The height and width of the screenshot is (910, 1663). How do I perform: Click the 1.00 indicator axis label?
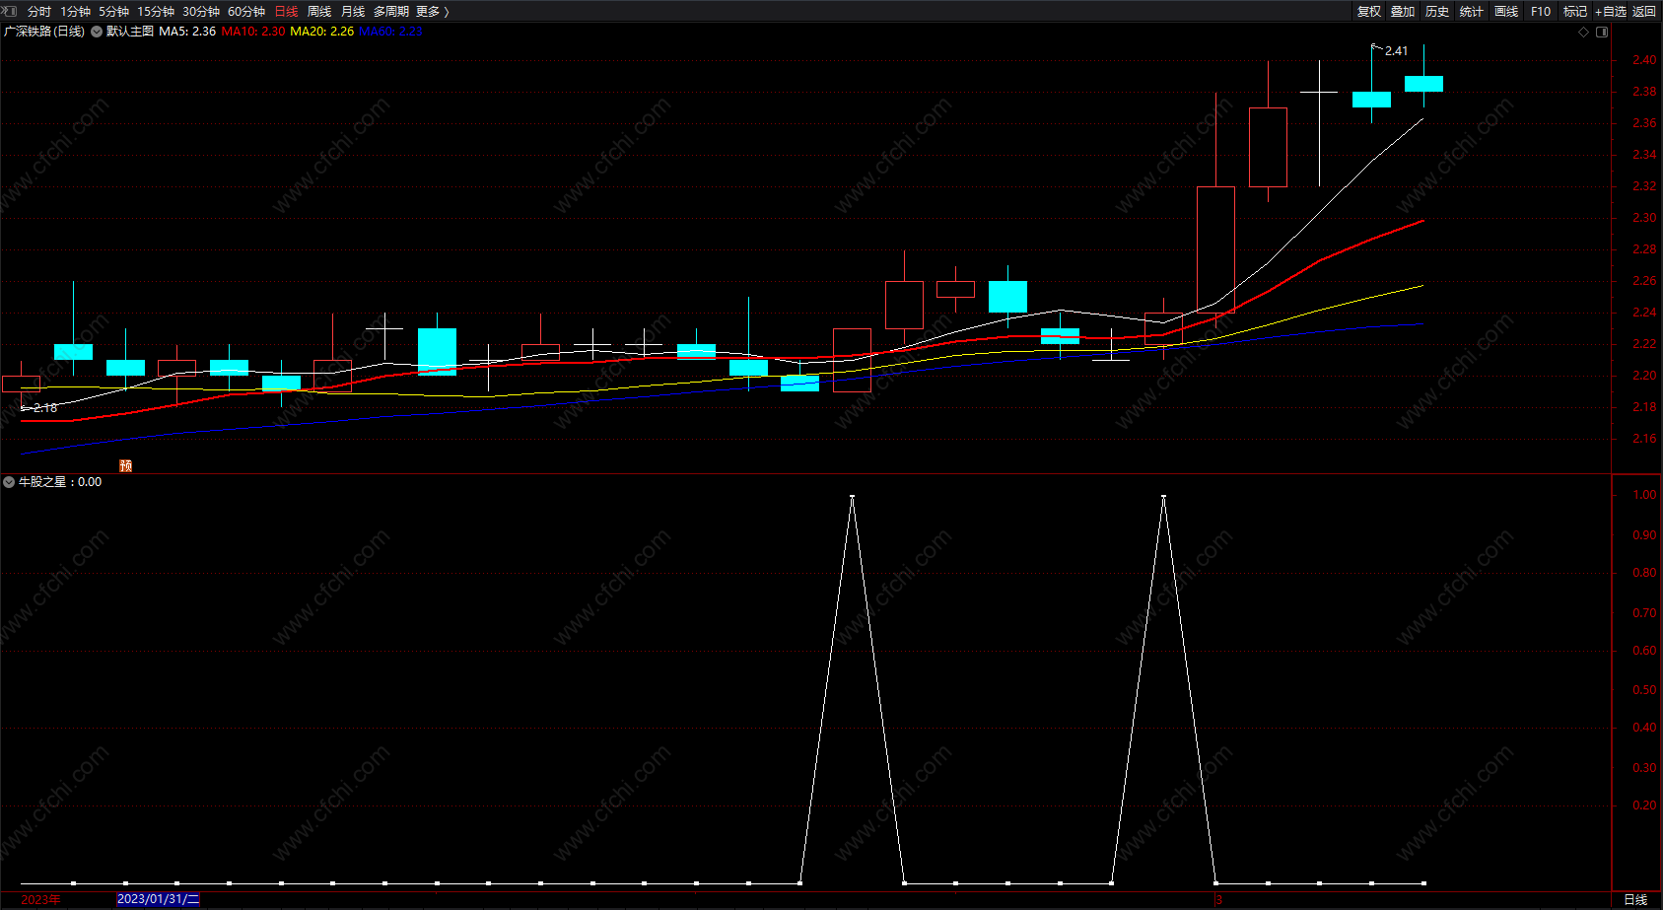coord(1644,495)
